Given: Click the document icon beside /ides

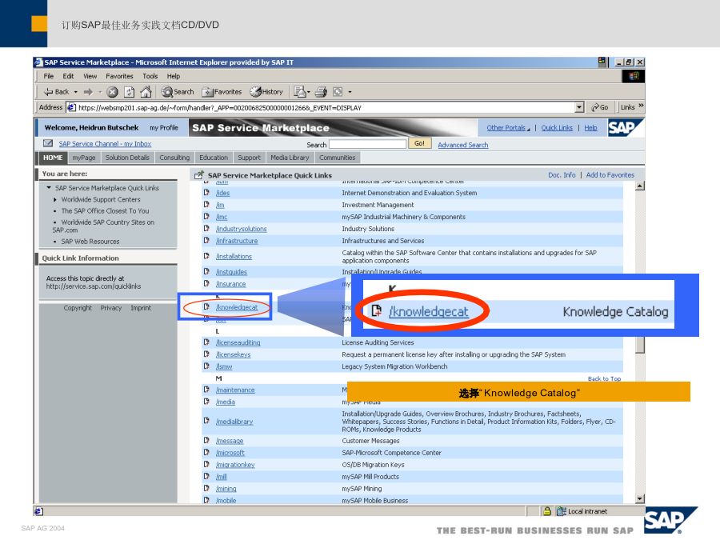Looking at the screenshot, I should coord(206,192).
